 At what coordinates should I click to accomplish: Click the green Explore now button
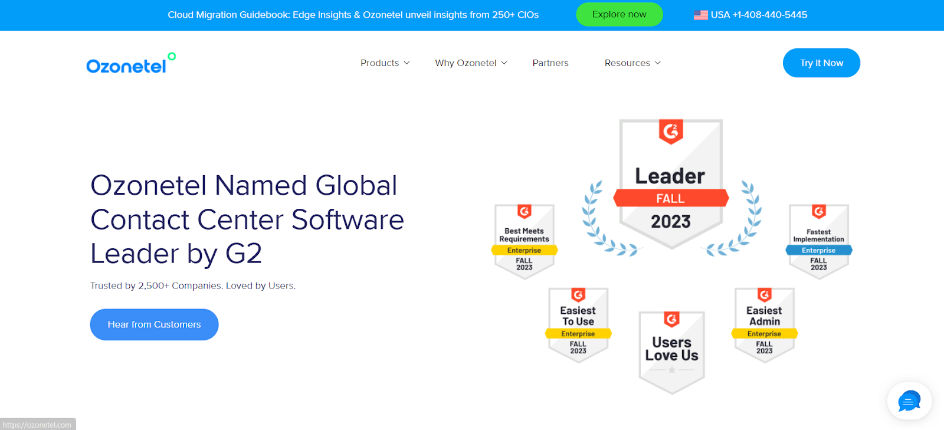pyautogui.click(x=619, y=15)
